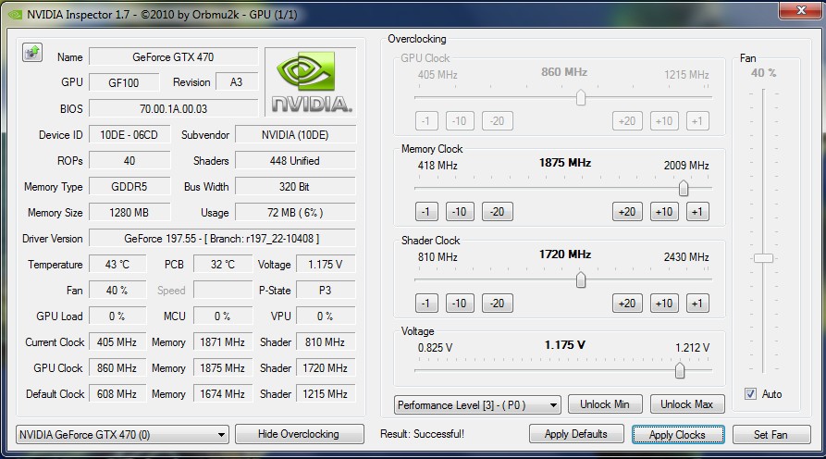Click the Memory Clock slider handle
The height and width of the screenshot is (459, 826).
point(684,188)
